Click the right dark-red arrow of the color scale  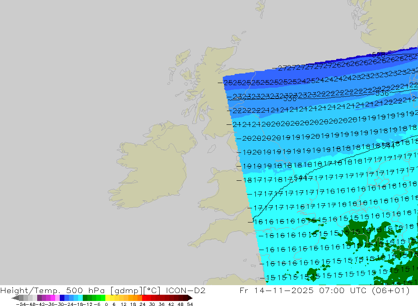tap(190, 298)
